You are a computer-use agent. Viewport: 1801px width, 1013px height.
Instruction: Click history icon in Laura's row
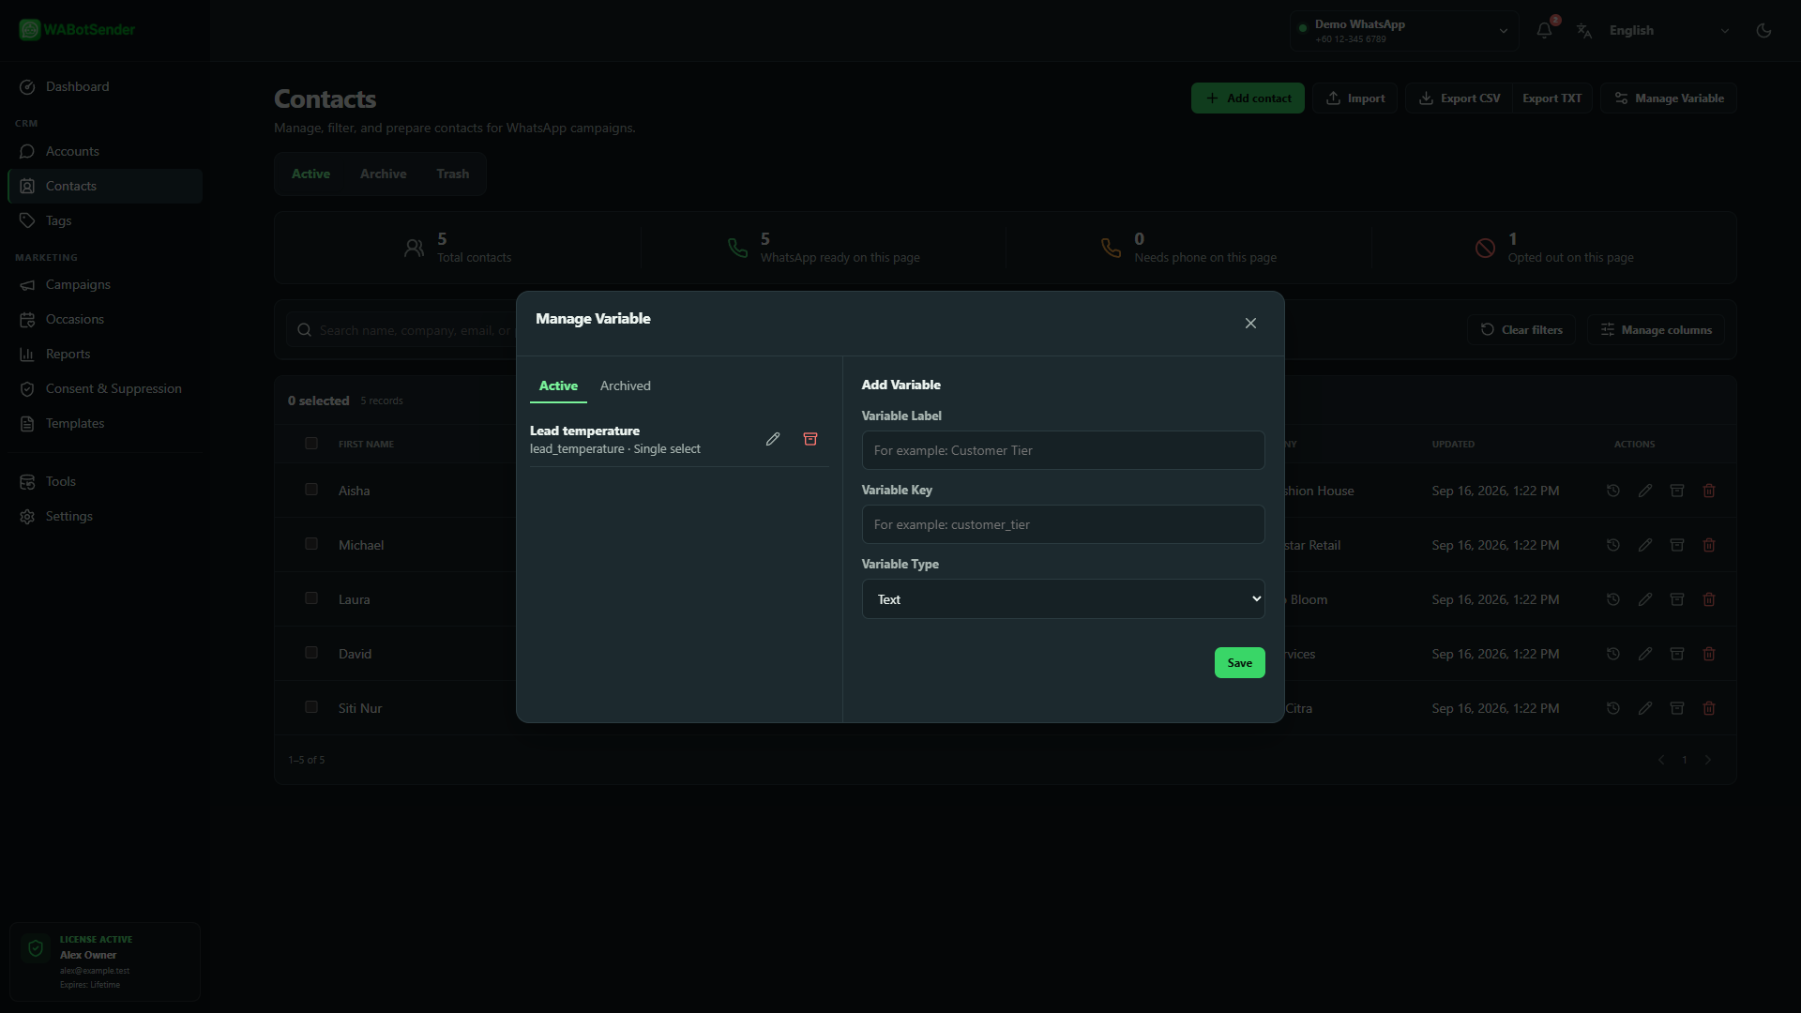tap(1613, 599)
